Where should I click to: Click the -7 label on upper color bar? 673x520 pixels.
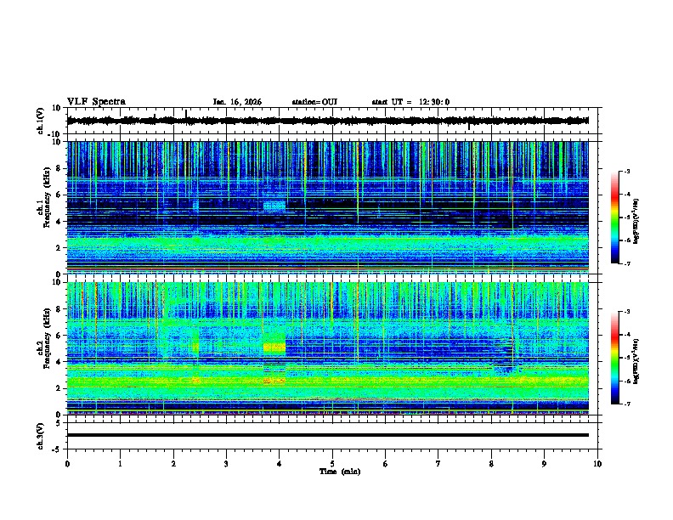click(x=626, y=263)
